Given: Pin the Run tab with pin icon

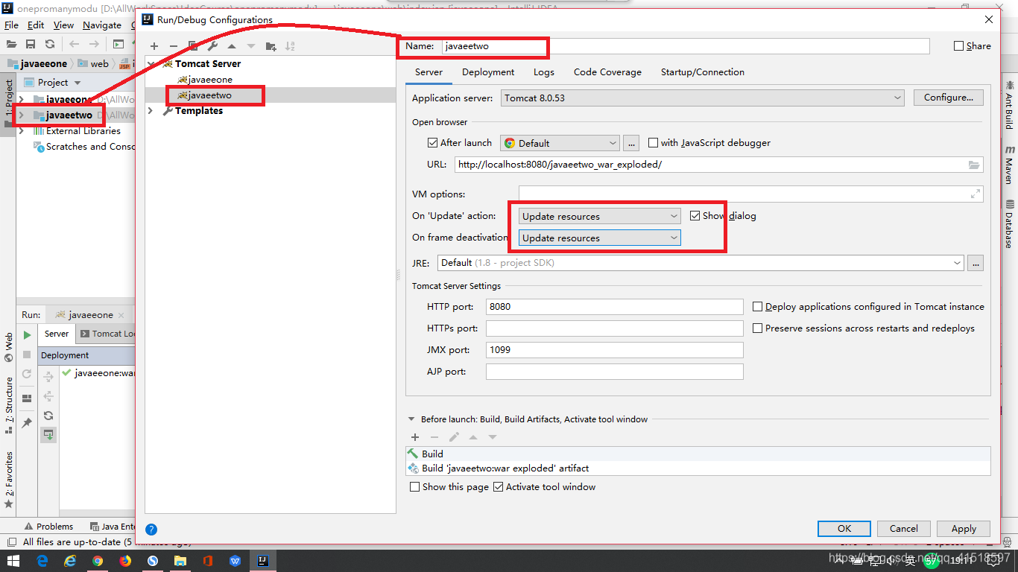Looking at the screenshot, I should [x=27, y=422].
